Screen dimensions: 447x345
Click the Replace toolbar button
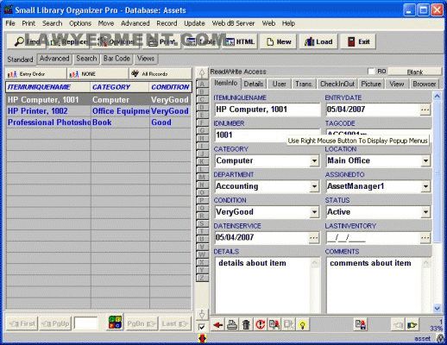[68, 42]
